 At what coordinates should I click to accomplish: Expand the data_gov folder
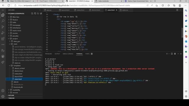click(17, 41)
